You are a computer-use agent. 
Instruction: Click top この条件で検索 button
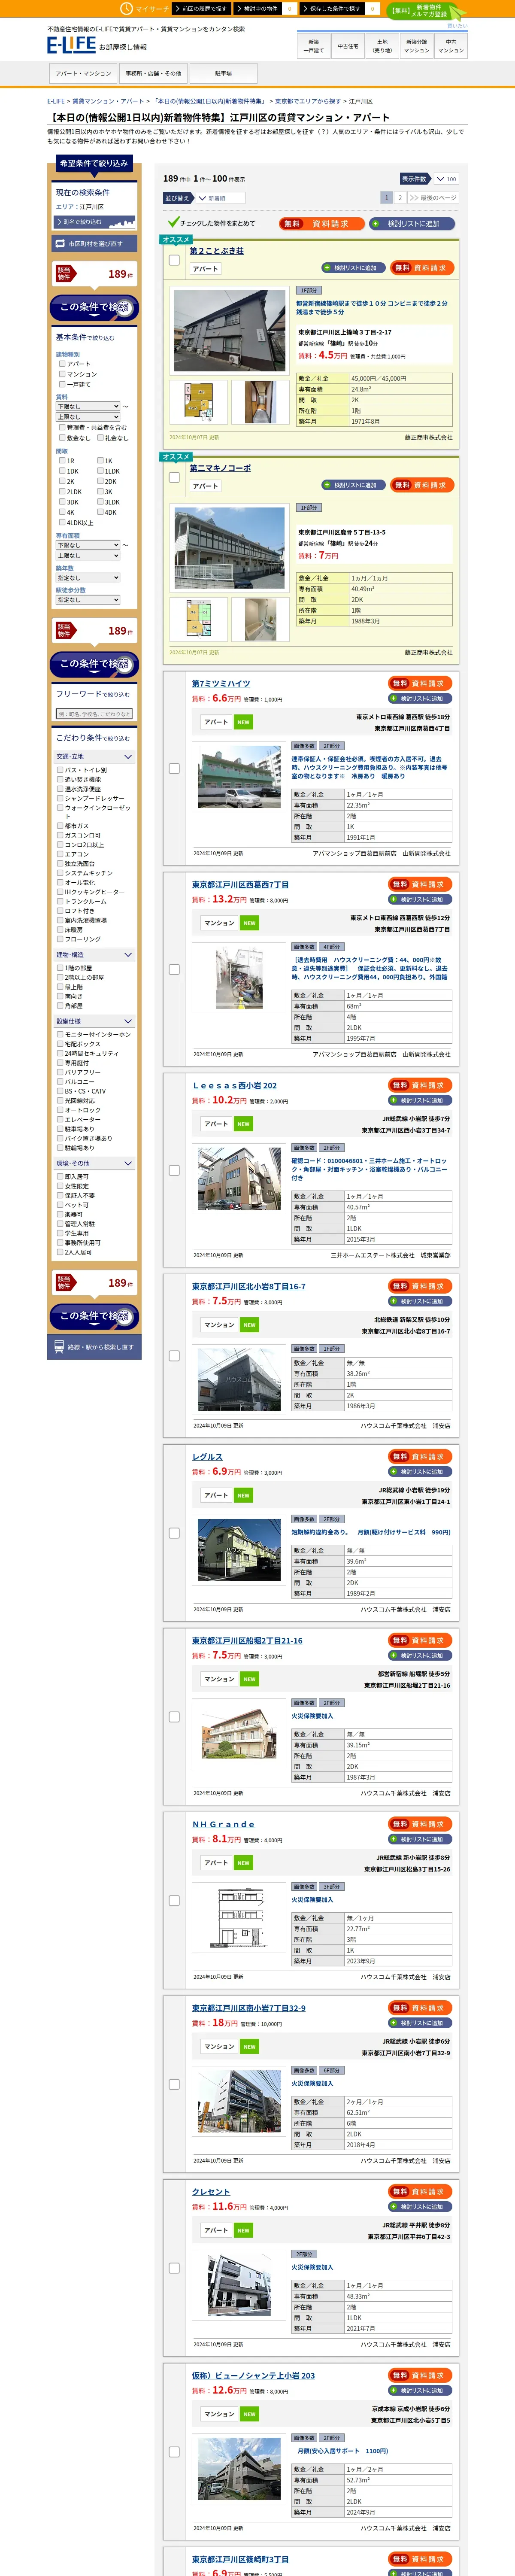pyautogui.click(x=94, y=308)
